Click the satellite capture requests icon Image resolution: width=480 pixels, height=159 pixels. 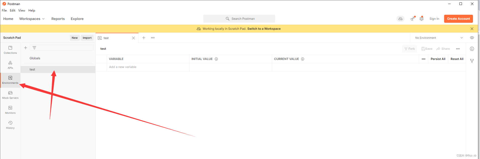pos(413,19)
